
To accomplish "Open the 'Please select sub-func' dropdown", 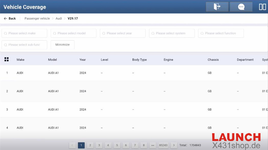I will coord(24,45).
